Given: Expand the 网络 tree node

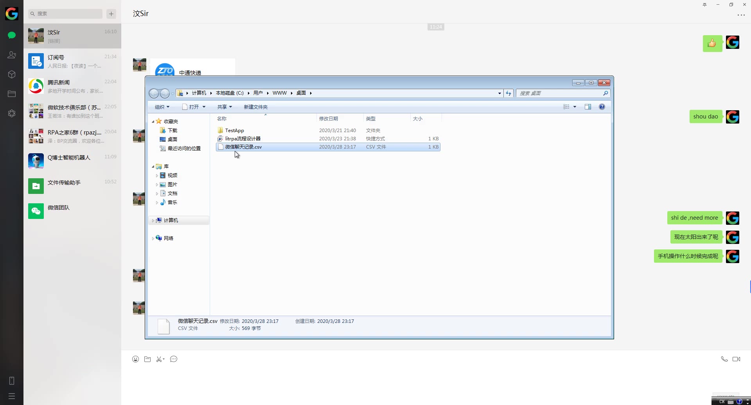Looking at the screenshot, I should (x=153, y=238).
